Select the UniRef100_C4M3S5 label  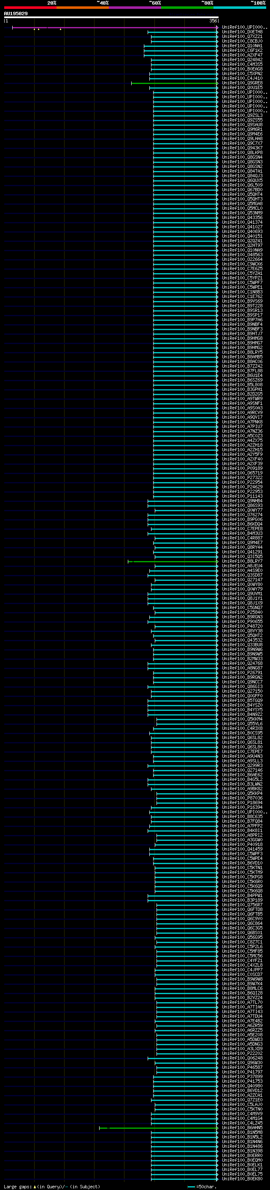coord(242,64)
